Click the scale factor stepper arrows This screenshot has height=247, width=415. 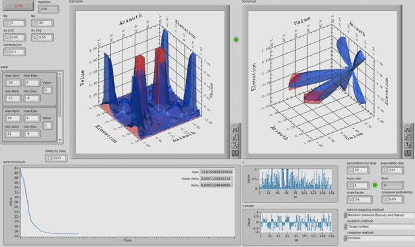(350, 199)
